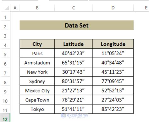
Task: Click the Data Set title cell
Action: (x=77, y=25)
